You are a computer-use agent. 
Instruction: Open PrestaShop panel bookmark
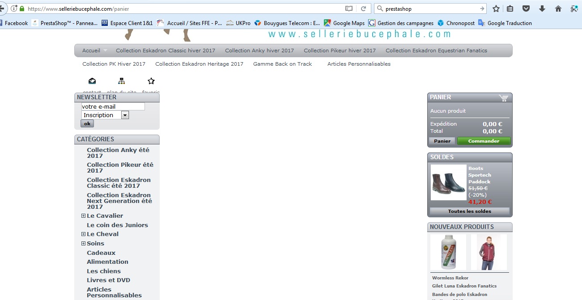coord(64,23)
